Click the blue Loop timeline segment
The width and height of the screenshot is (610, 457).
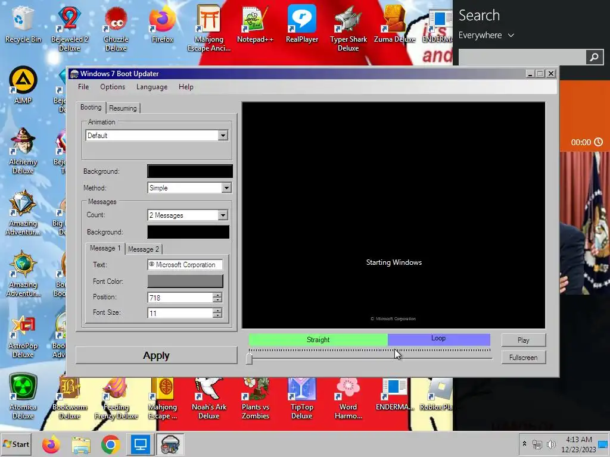pyautogui.click(x=439, y=340)
